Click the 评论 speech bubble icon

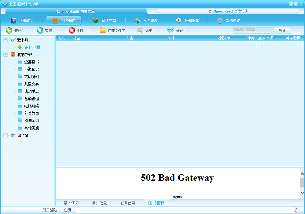pyautogui.click(x=171, y=30)
